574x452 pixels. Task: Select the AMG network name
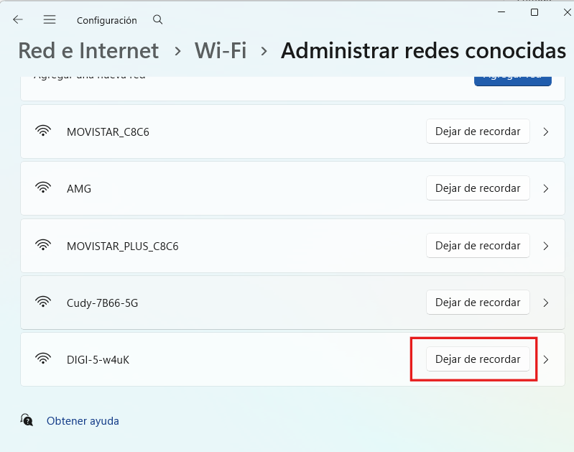[79, 189]
